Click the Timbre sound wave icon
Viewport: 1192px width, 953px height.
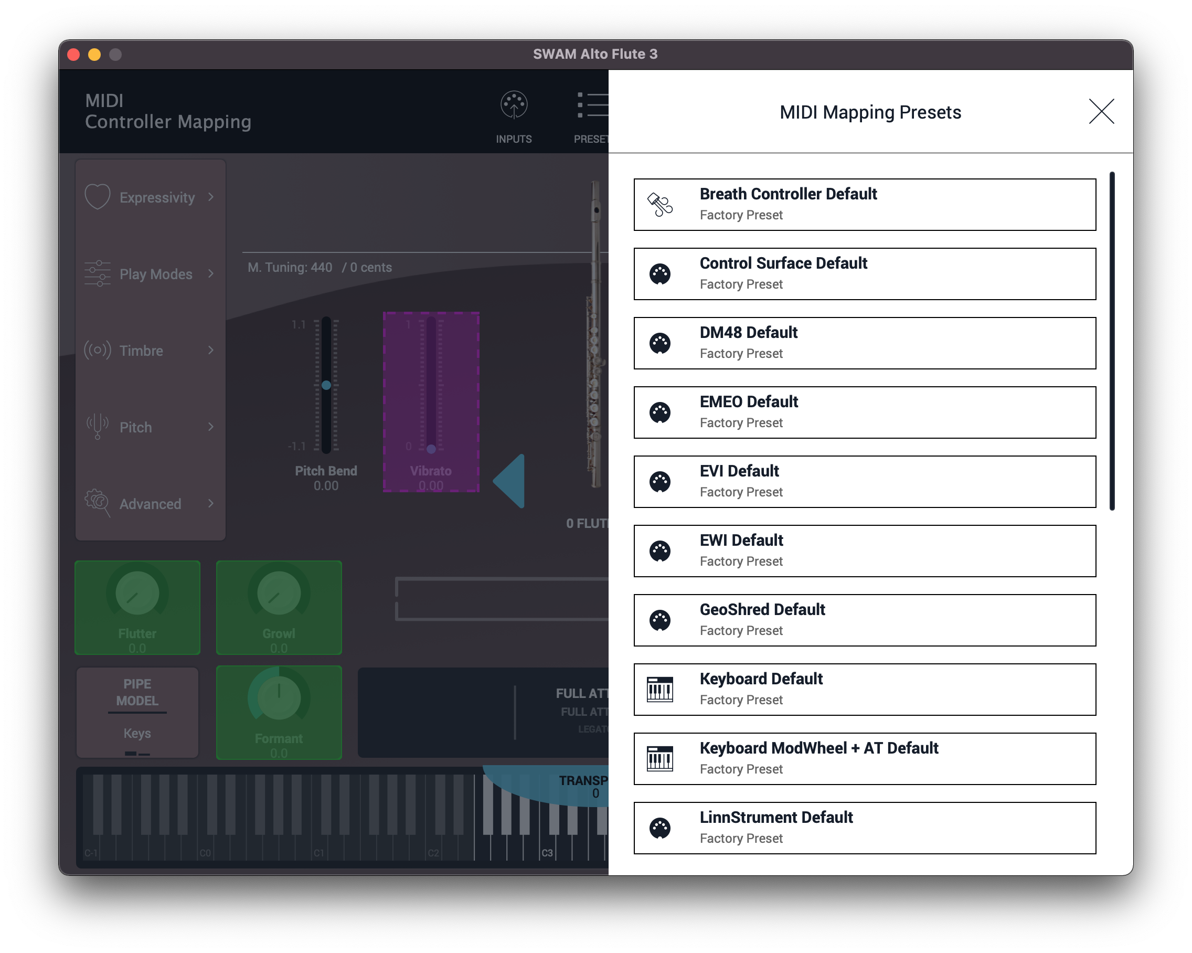[x=97, y=350]
